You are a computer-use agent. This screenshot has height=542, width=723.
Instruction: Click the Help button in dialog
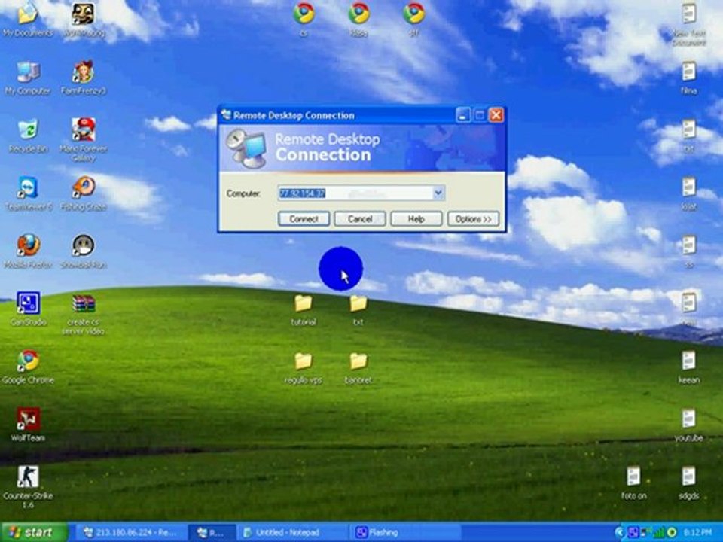pyautogui.click(x=416, y=219)
